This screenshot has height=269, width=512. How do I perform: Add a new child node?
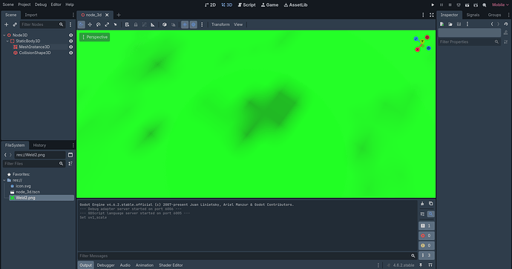pos(6,24)
